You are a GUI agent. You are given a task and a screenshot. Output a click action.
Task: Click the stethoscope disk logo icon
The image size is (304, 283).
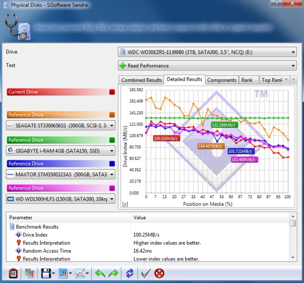(x=17, y=27)
